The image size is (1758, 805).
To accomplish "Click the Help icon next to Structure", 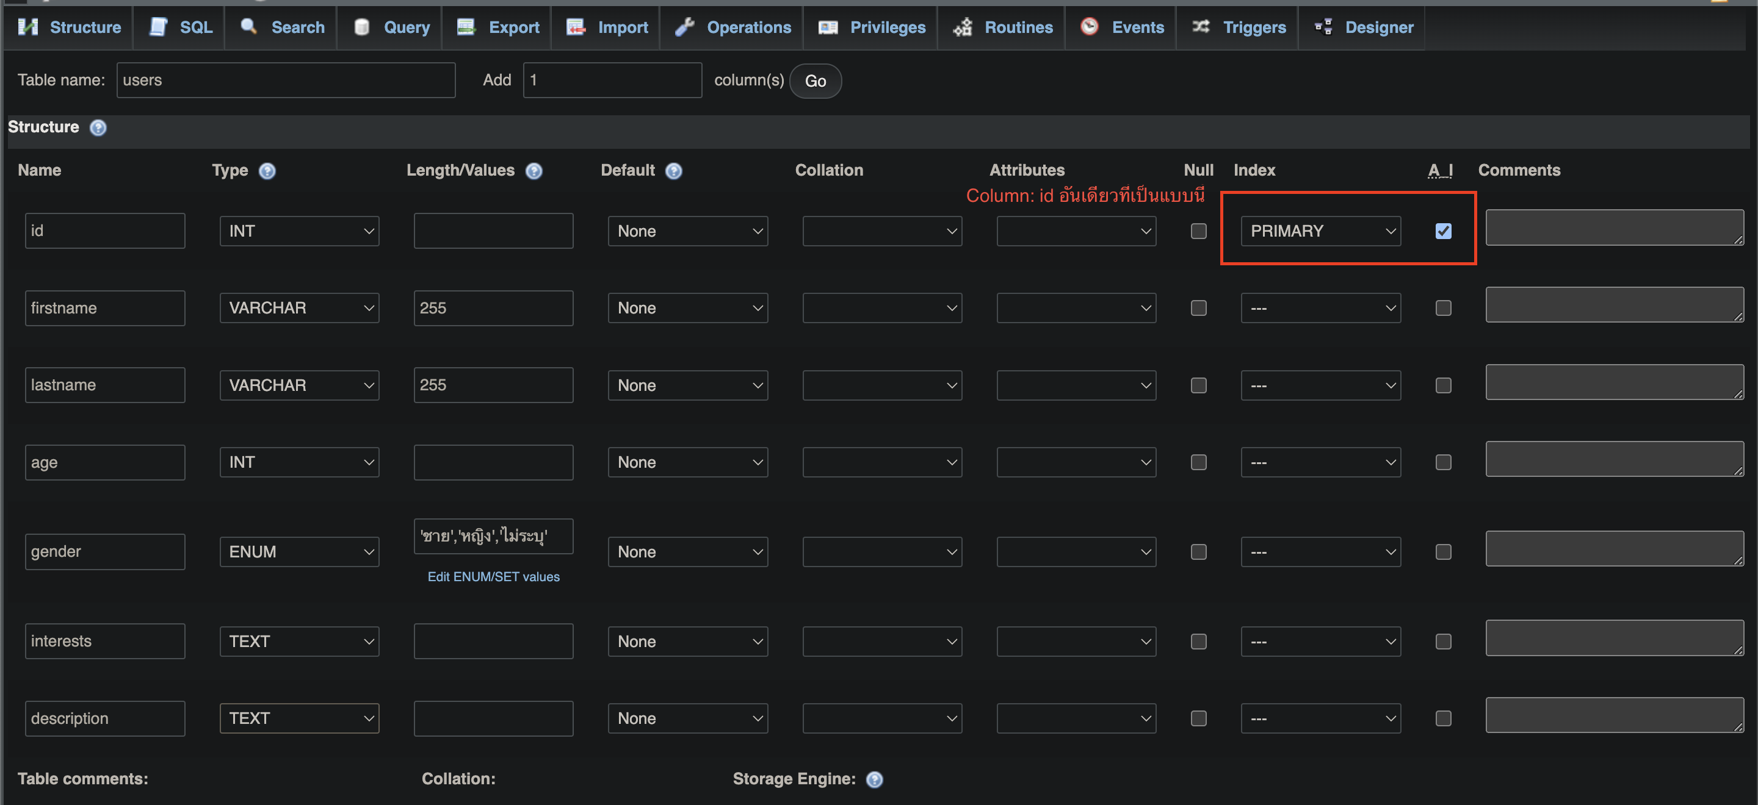I will point(98,126).
